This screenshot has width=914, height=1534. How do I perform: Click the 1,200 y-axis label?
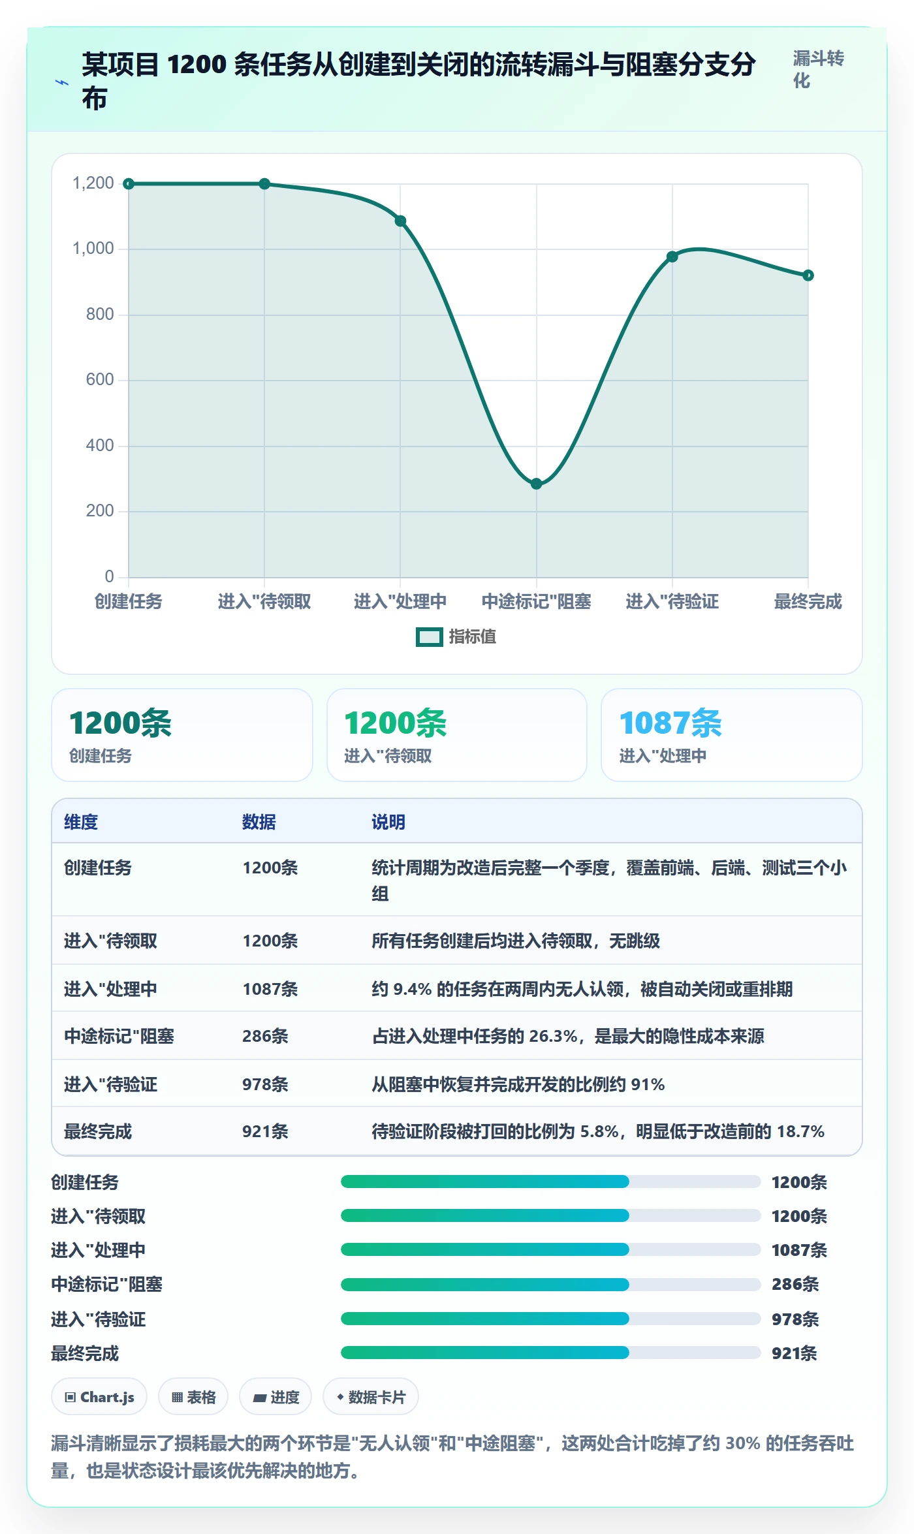click(x=93, y=183)
